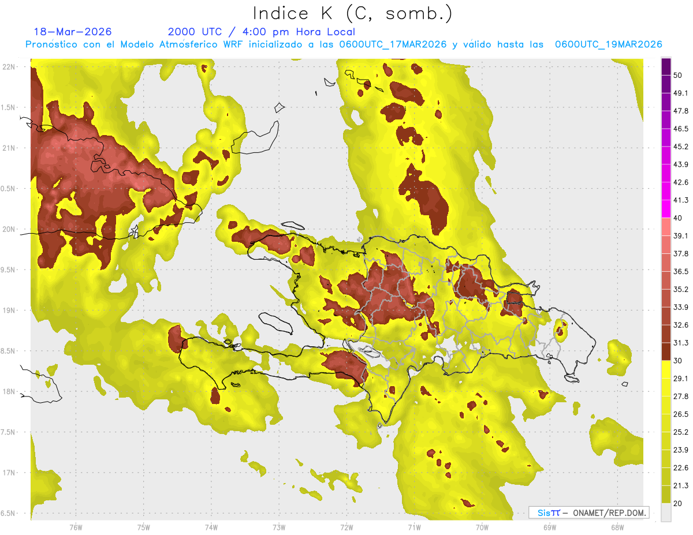Click the '76W' longitude label

tap(76, 527)
